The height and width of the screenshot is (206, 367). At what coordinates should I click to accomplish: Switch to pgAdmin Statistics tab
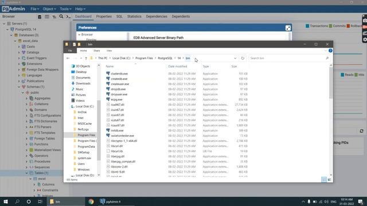(134, 17)
